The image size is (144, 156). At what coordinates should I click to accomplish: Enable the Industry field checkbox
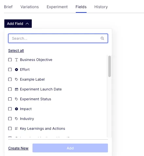(x=10, y=119)
